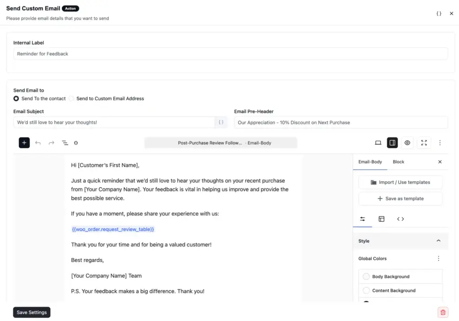The image size is (459, 321).
Task: Toggle the settings sidebar panel icon
Action: (x=392, y=143)
